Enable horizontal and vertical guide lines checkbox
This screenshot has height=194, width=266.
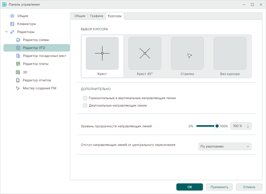85,98
